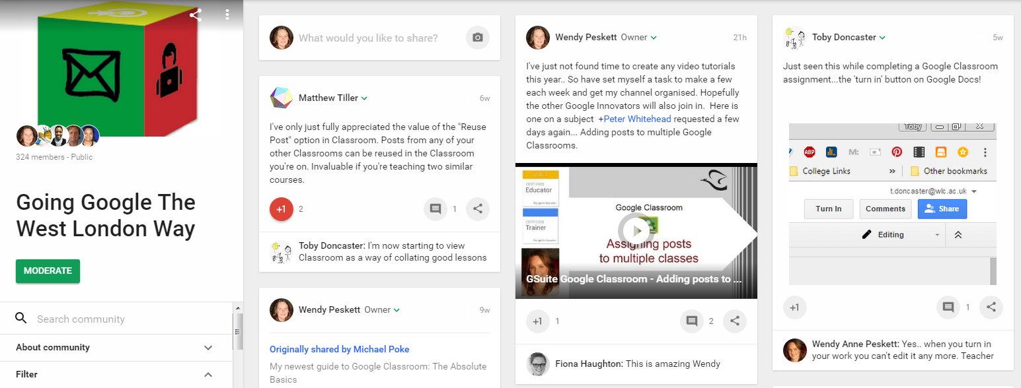This screenshot has width=1021, height=388.
Task: Click Toby Doncaster's avatar in Matthew's post comment
Action: (x=282, y=252)
